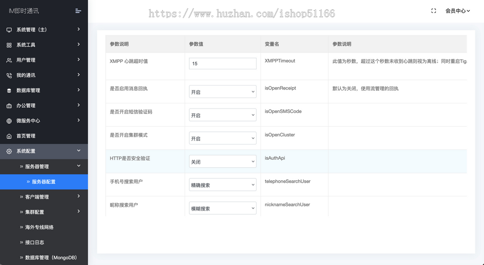Click the monitor icon beside 系统管理（主）
Screen dimensions: 484x265
point(9,30)
